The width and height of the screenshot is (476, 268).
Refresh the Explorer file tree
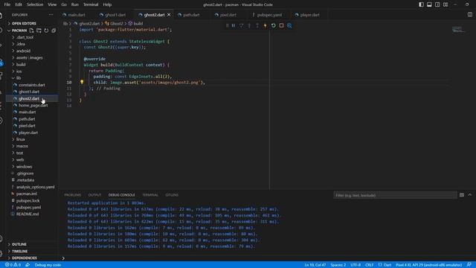click(x=46, y=31)
